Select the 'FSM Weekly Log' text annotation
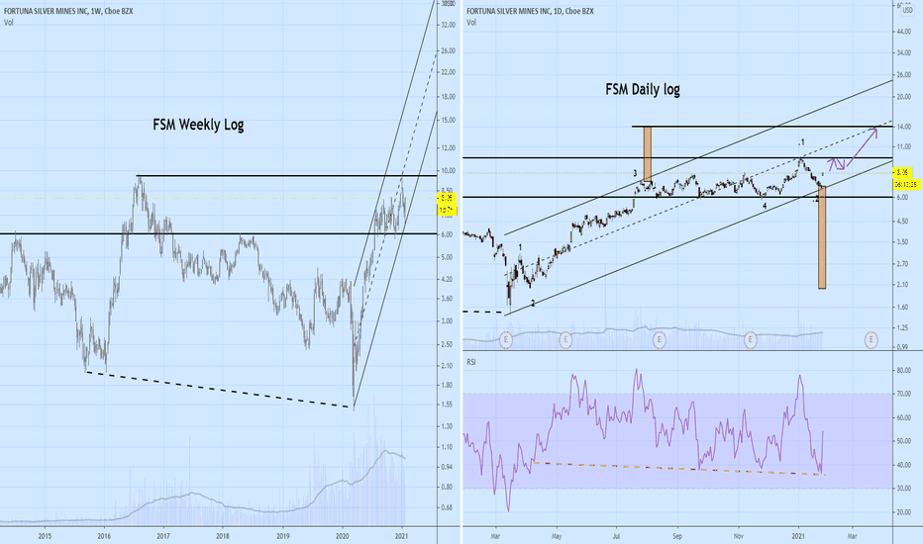This screenshot has width=923, height=544. [198, 125]
